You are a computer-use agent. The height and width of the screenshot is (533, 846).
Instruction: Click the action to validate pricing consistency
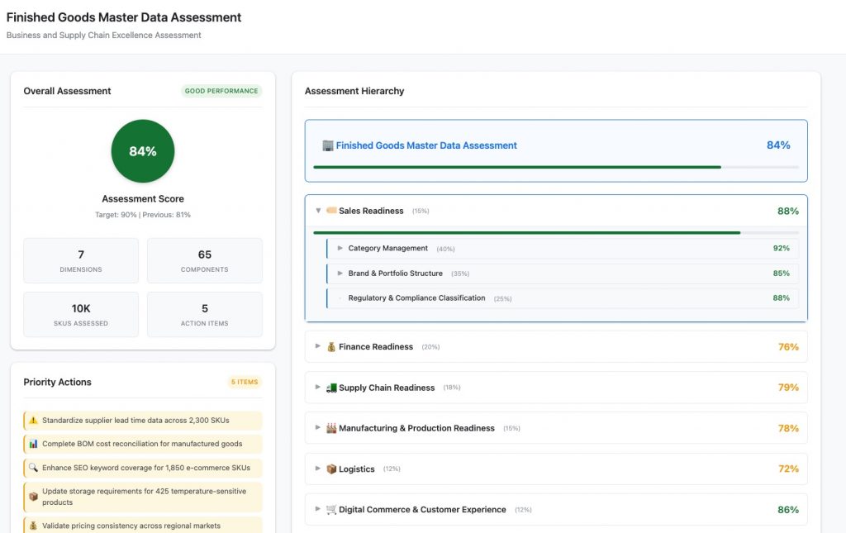142,525
